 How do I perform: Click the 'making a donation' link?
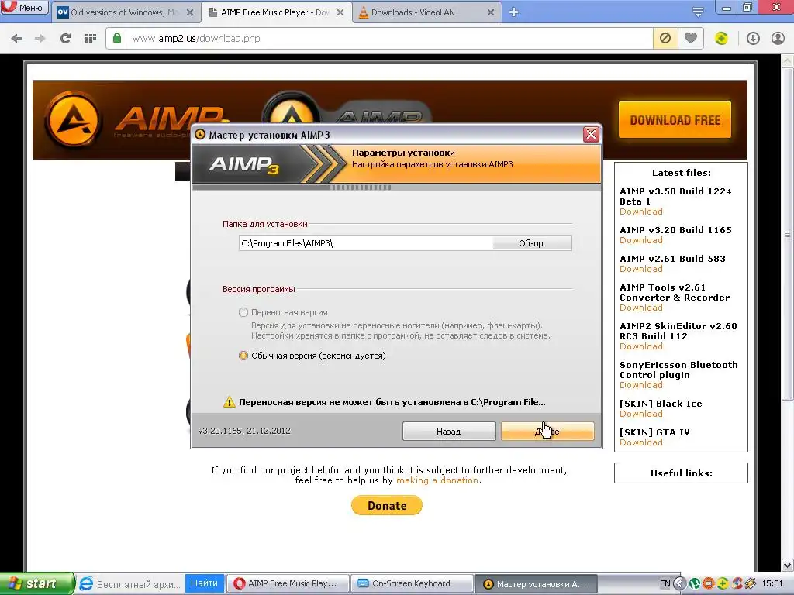pyautogui.click(x=437, y=480)
